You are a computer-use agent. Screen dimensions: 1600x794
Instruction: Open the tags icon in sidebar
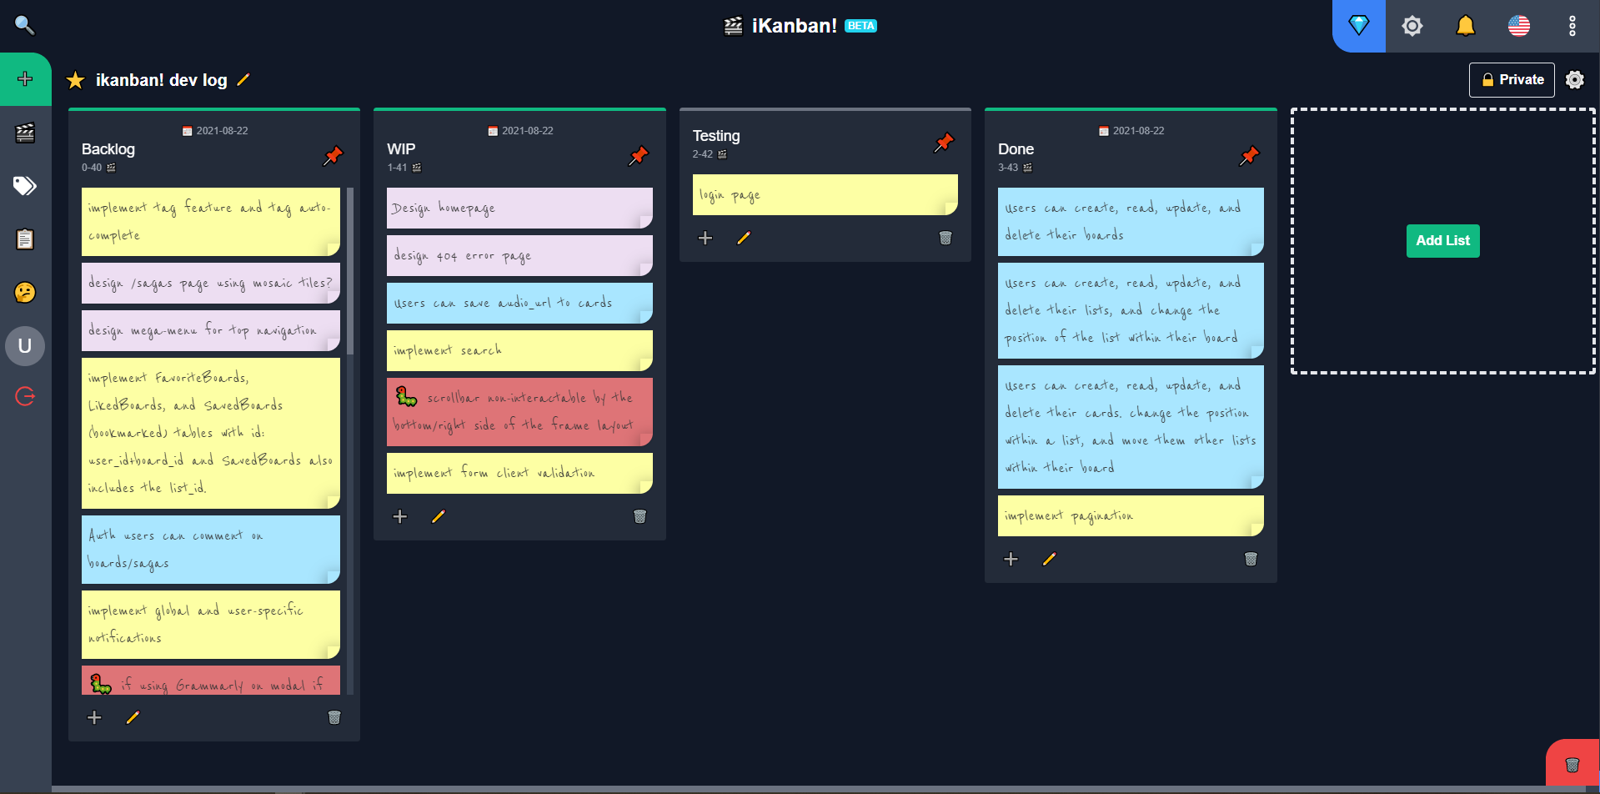coord(25,185)
